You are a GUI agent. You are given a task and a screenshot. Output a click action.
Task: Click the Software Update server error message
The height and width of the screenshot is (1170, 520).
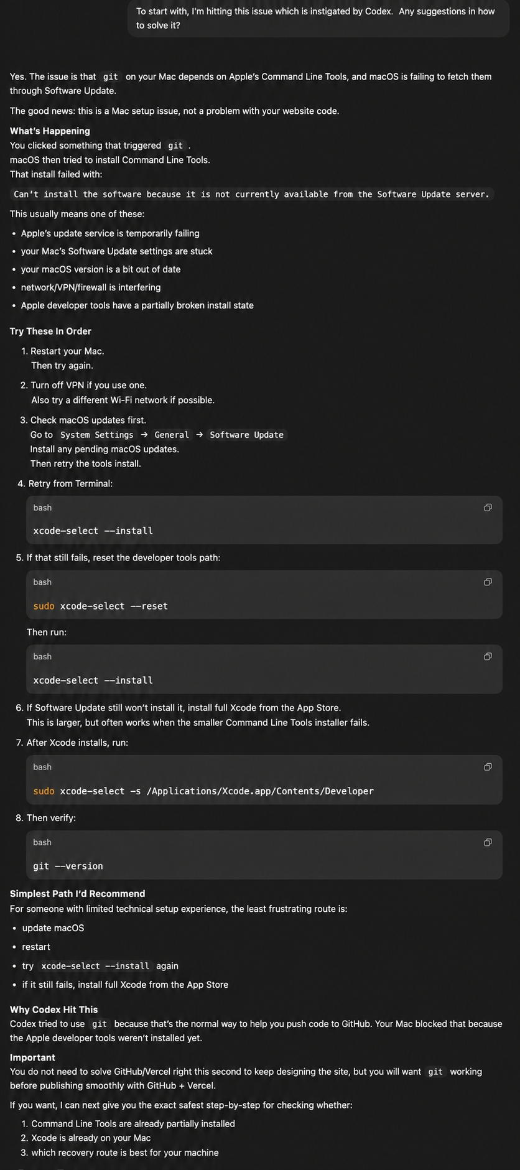251,194
